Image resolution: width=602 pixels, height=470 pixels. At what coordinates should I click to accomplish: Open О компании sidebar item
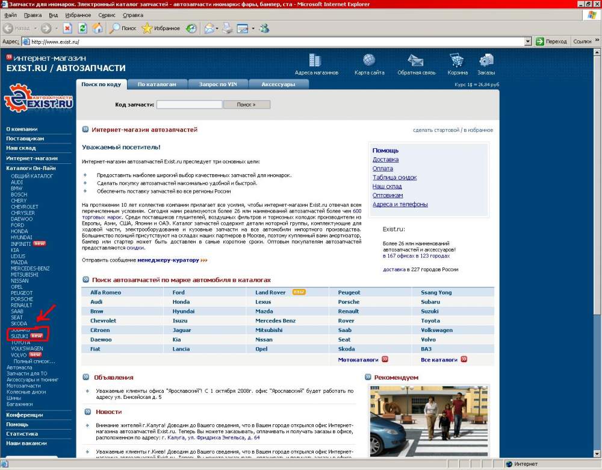click(22, 129)
